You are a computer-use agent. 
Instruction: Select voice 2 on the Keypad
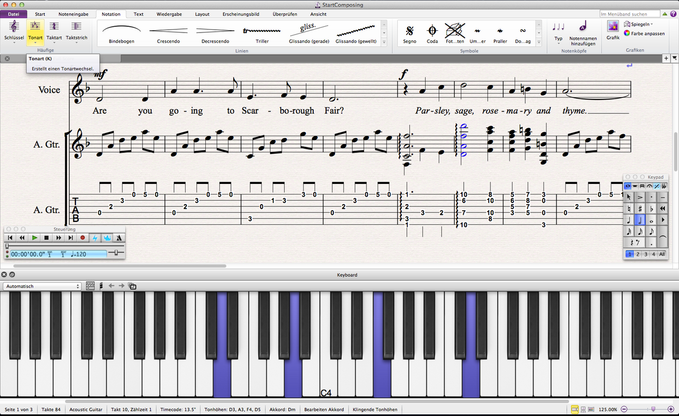click(x=638, y=254)
